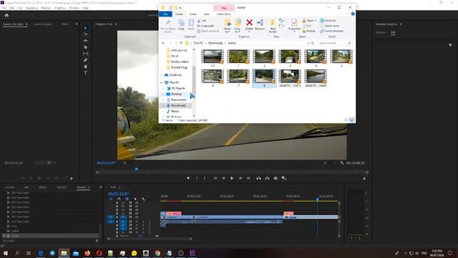
Task: Click the Extract button in Program Monitor
Action: 267,178
